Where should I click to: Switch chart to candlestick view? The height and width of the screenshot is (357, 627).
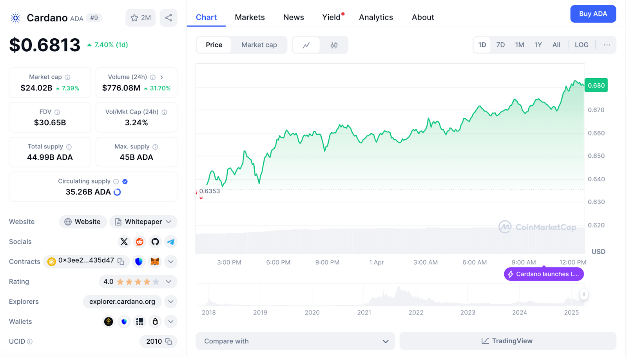tap(334, 45)
